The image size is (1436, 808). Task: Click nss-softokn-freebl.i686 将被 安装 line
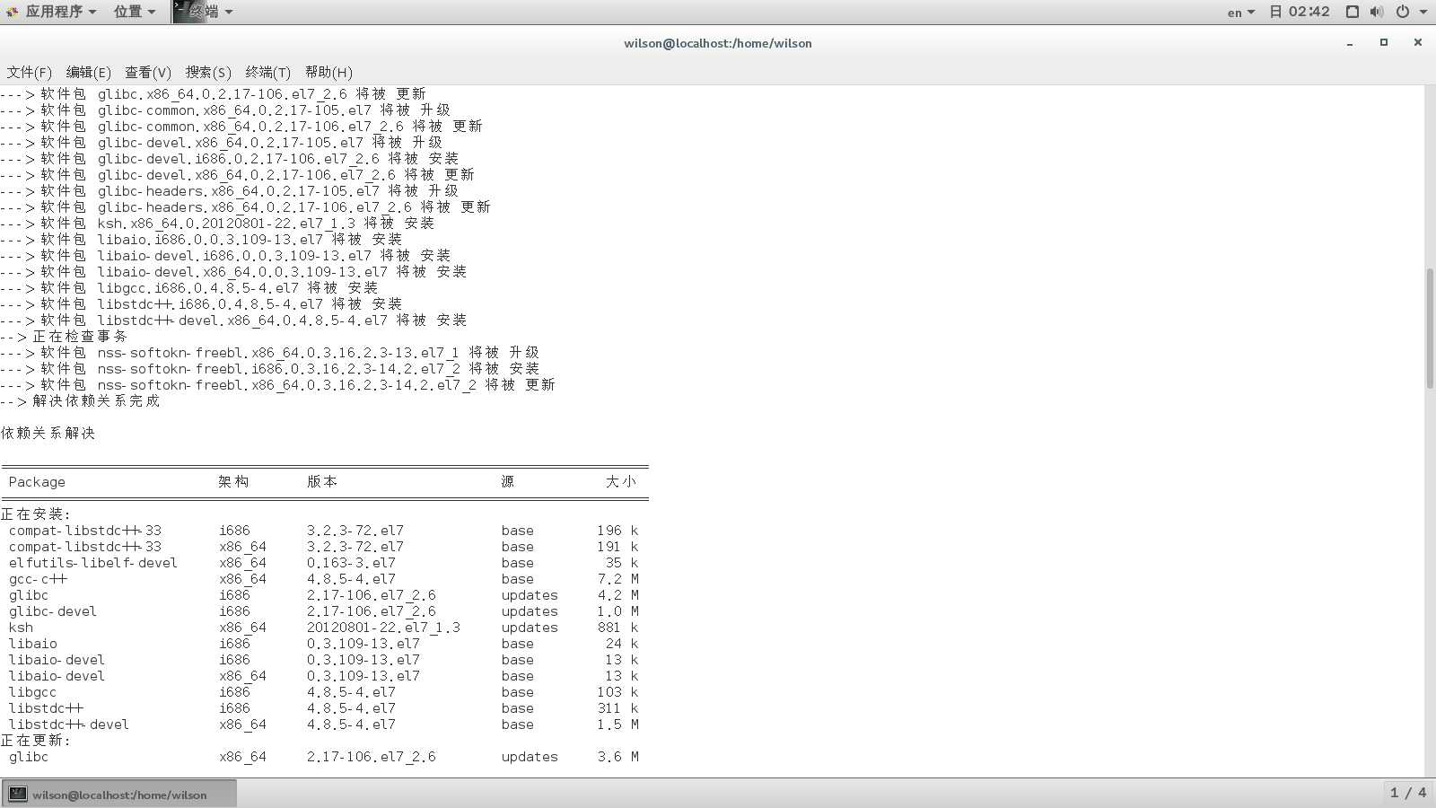tap(270, 369)
